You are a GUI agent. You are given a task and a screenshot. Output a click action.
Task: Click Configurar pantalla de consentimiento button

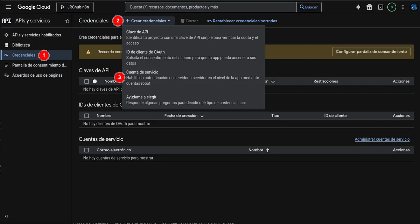371,51
